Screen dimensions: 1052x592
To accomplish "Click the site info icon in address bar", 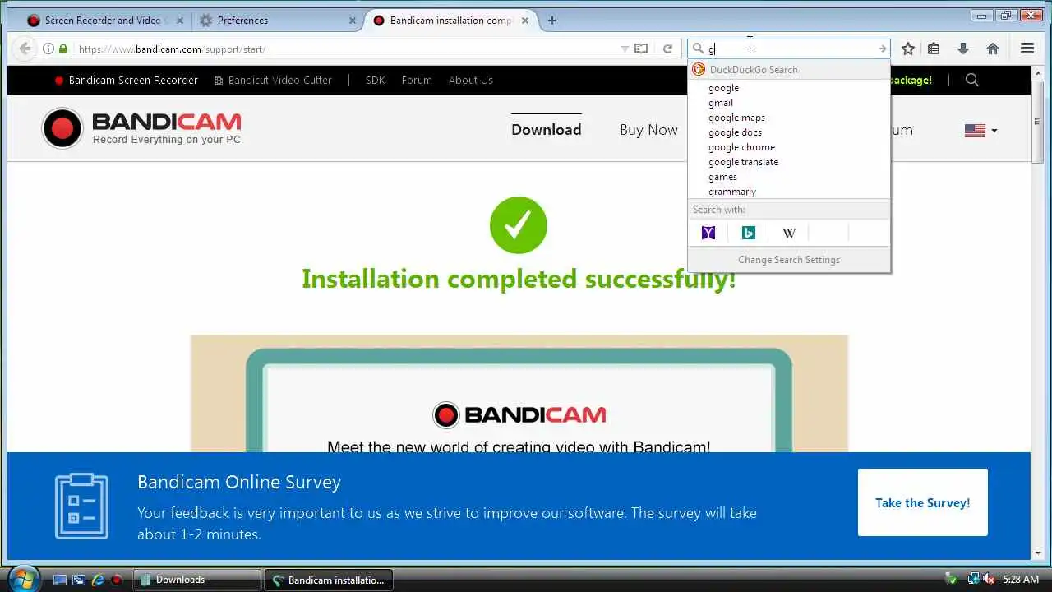I will (x=48, y=49).
